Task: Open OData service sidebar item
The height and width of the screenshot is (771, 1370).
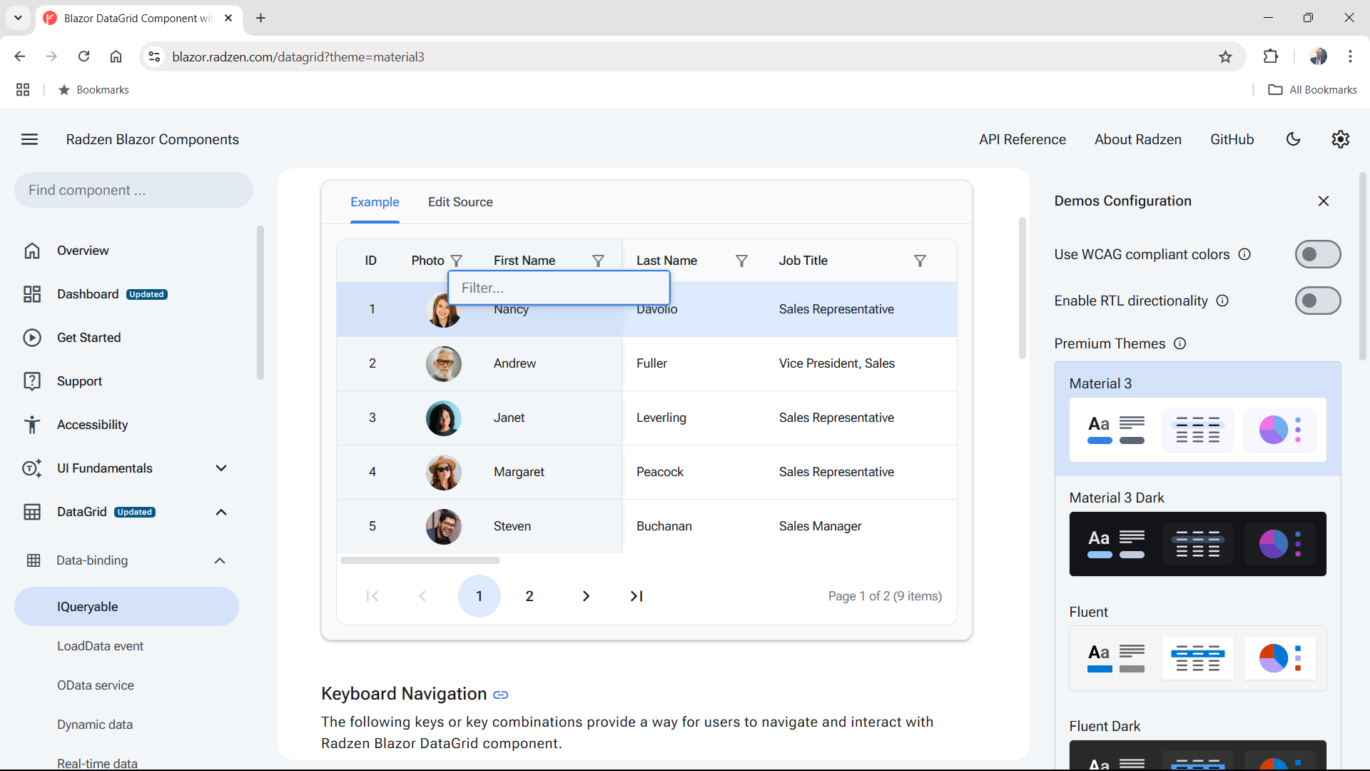Action: pos(96,685)
